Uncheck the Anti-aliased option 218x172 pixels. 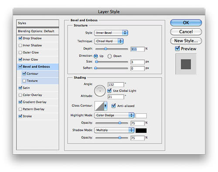(x=113, y=106)
